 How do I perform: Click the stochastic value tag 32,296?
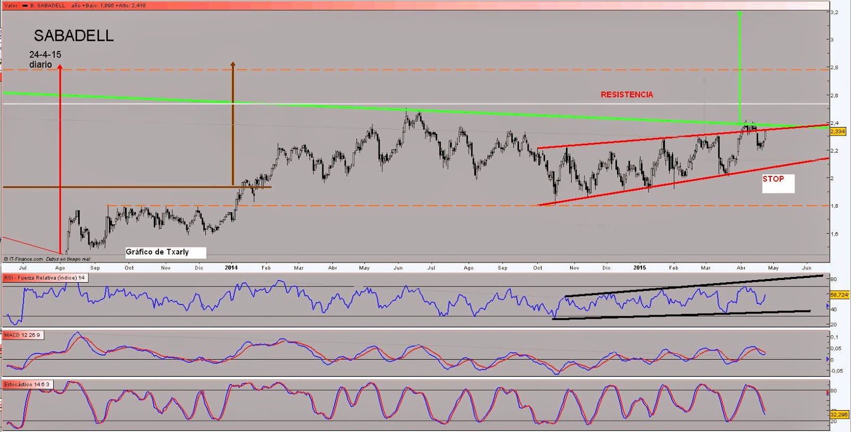(x=839, y=414)
